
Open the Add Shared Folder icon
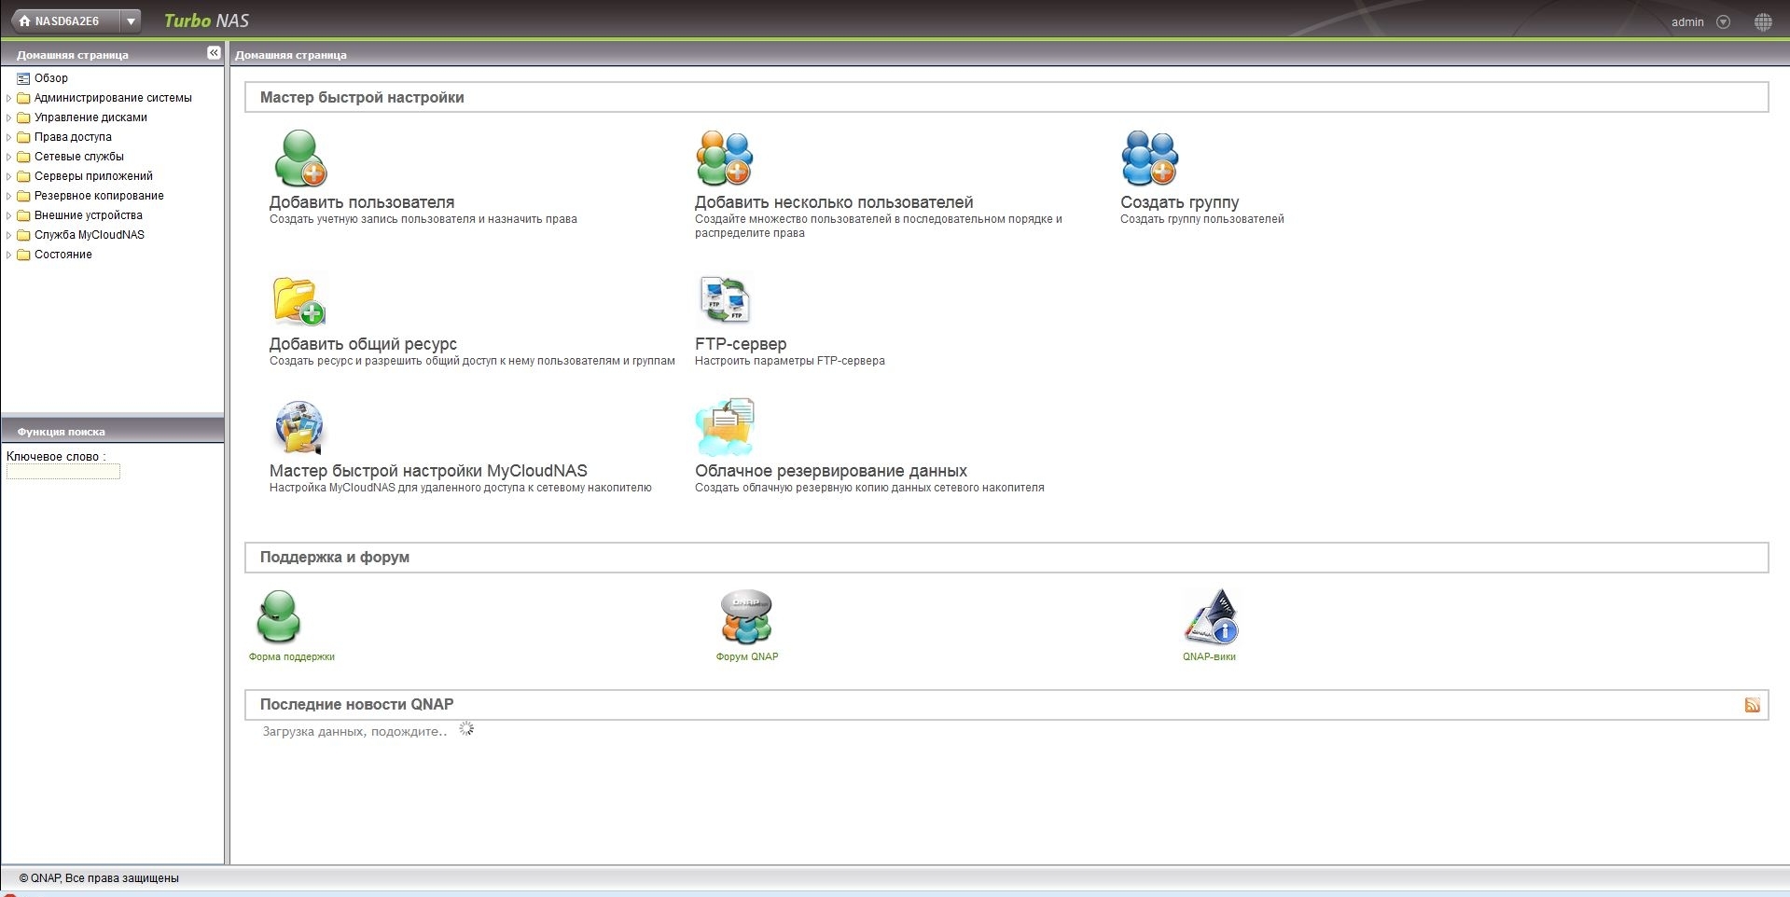298,300
